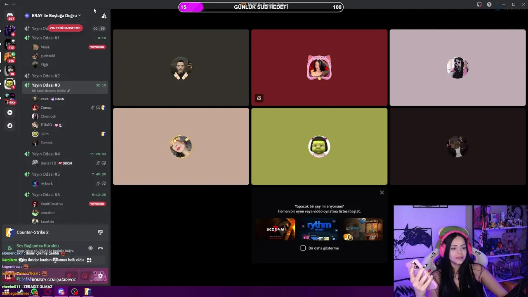The image size is (528, 297).
Task: Watch Minik's stream via YAYINDA badge
Action: click(97, 47)
